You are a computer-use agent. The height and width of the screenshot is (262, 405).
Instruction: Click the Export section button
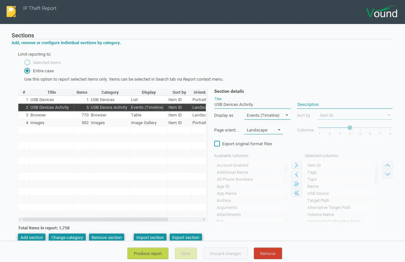click(x=186, y=237)
